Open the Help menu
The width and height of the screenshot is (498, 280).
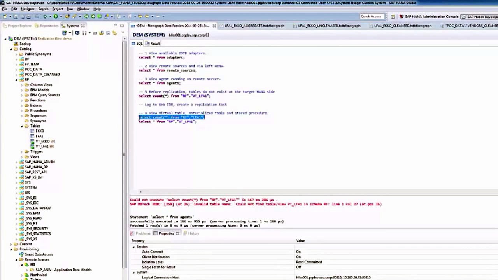(x=97, y=9)
